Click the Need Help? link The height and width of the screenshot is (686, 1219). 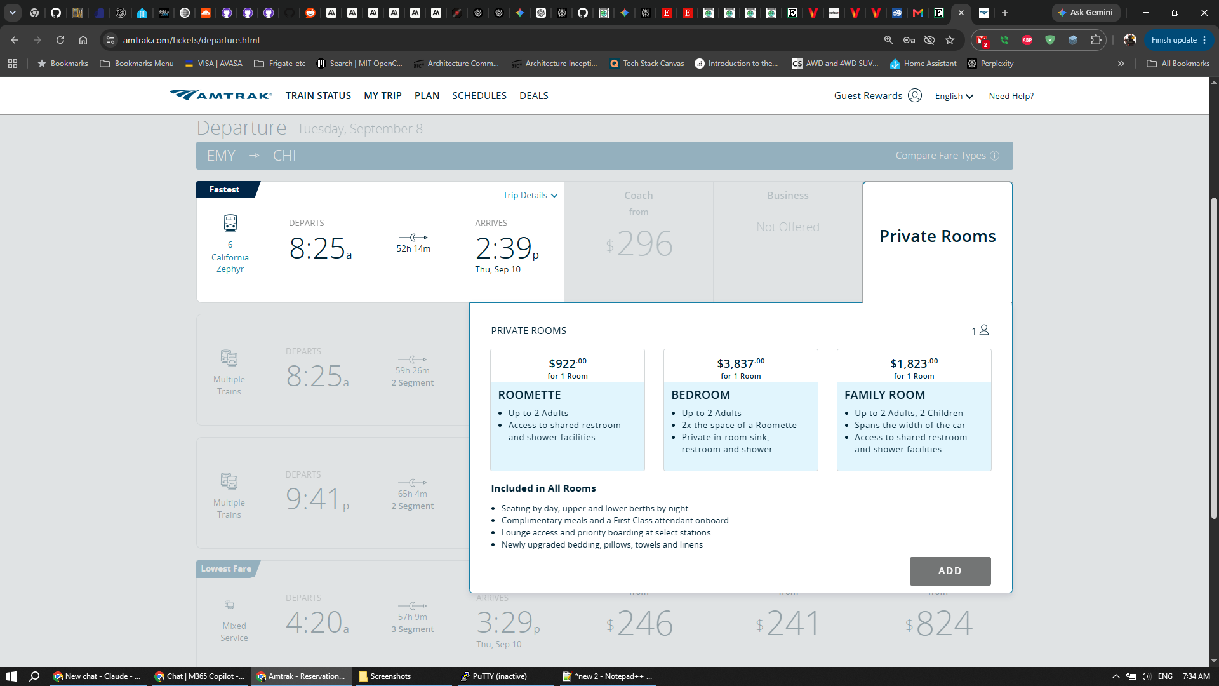click(x=1011, y=96)
